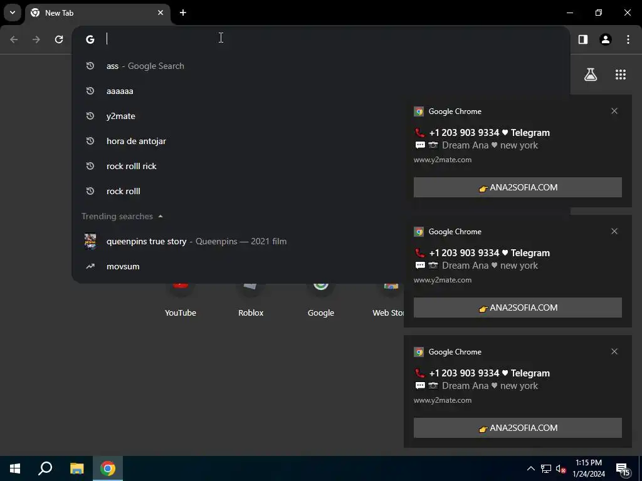The image size is (642, 481).
Task: Close the New Tab tab
Action: [x=160, y=13]
